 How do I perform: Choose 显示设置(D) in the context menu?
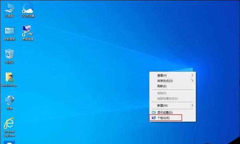point(173,113)
